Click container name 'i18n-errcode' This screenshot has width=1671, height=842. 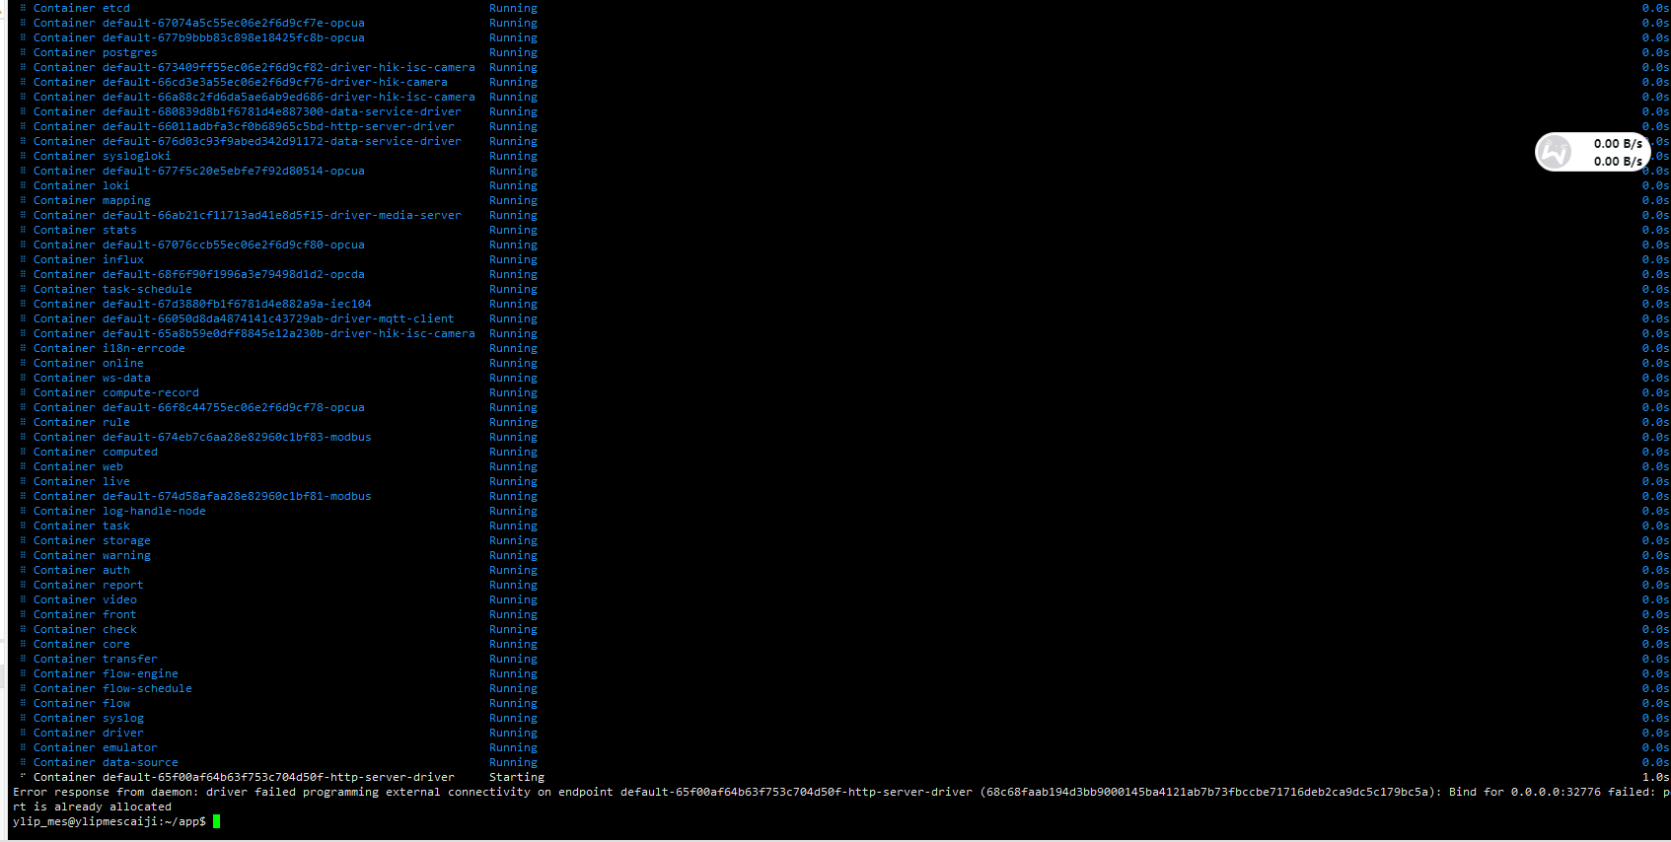[144, 348]
